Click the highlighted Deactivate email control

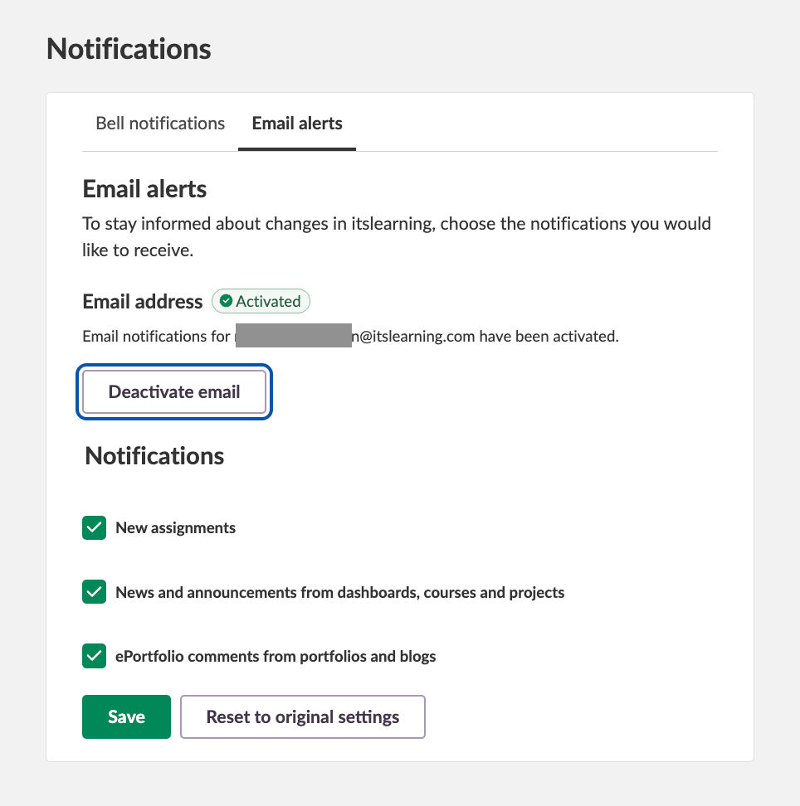(174, 391)
